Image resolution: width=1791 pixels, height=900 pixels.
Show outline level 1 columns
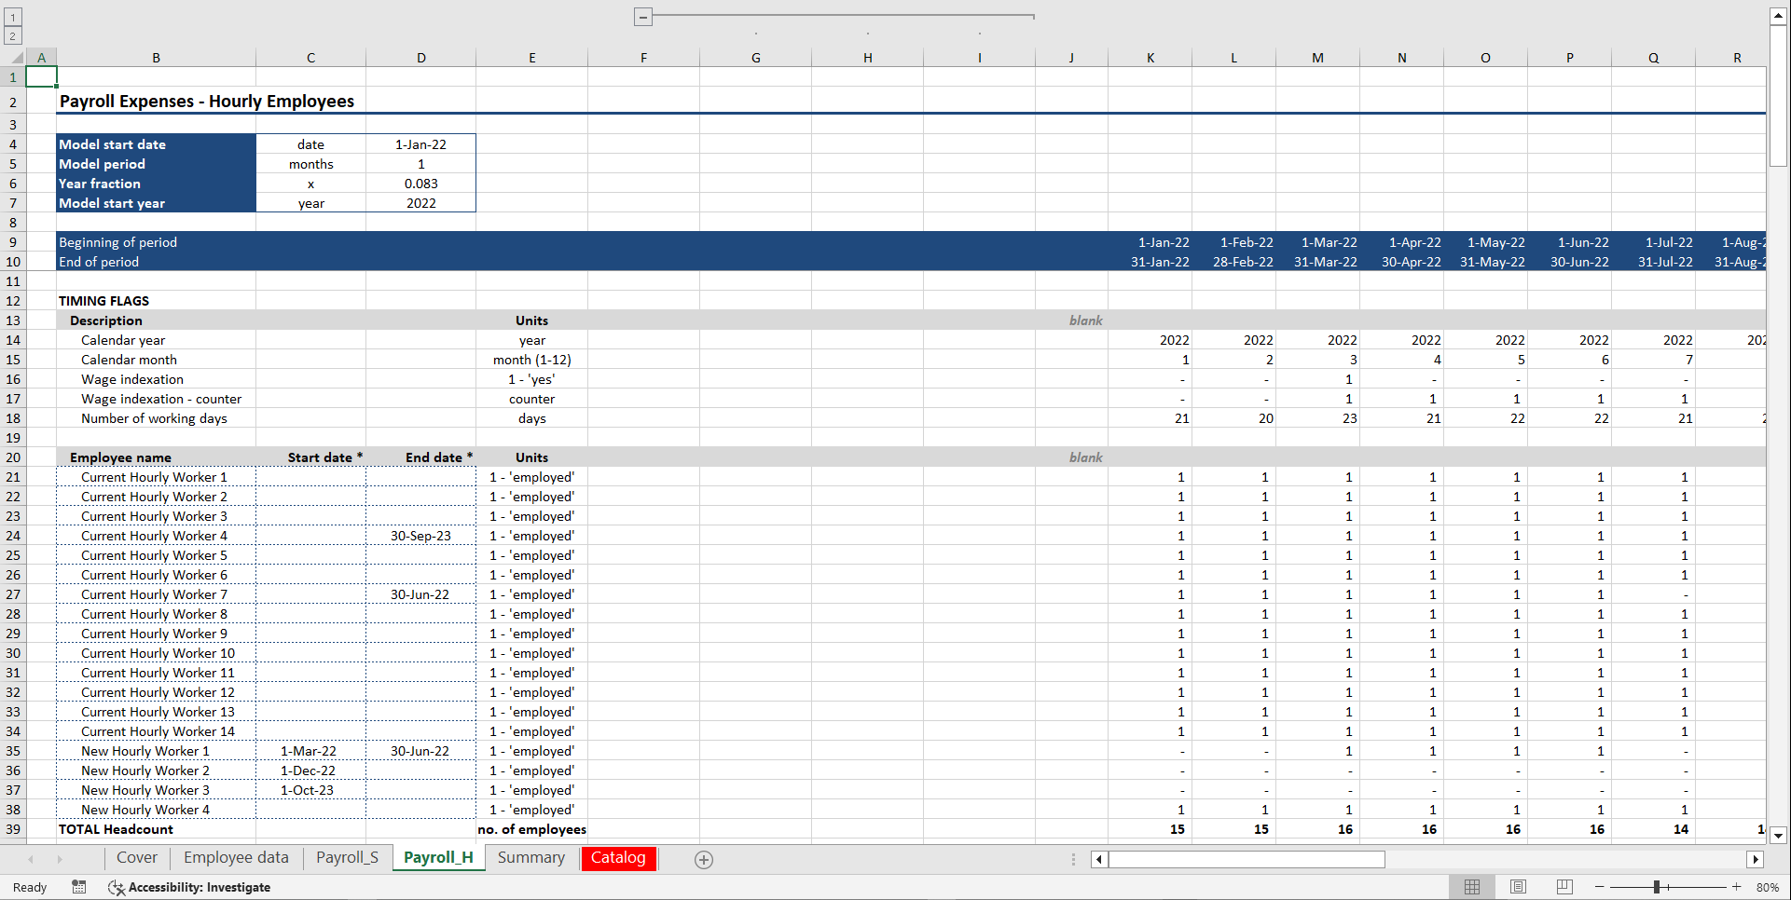[x=11, y=16]
